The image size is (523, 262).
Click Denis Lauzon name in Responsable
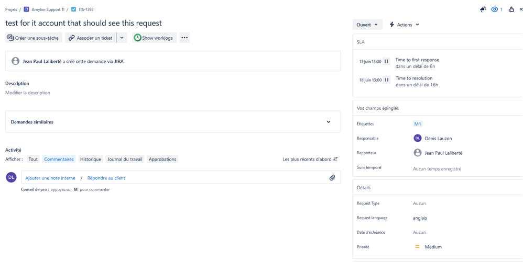click(438, 138)
